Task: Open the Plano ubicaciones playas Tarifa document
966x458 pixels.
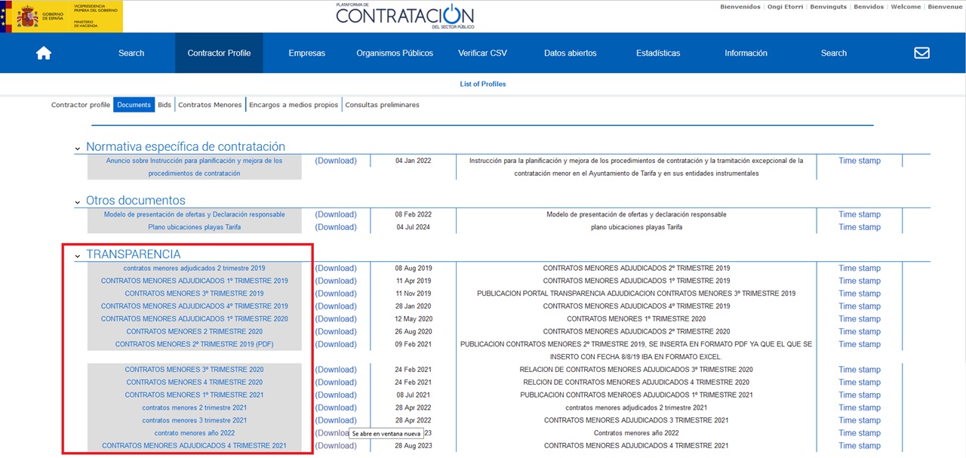Action: 194,227
